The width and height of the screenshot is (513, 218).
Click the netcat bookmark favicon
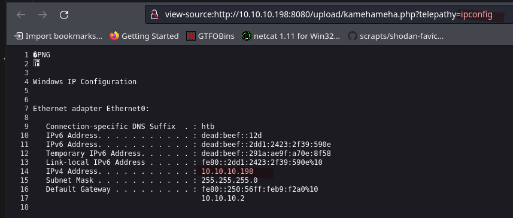(x=247, y=36)
